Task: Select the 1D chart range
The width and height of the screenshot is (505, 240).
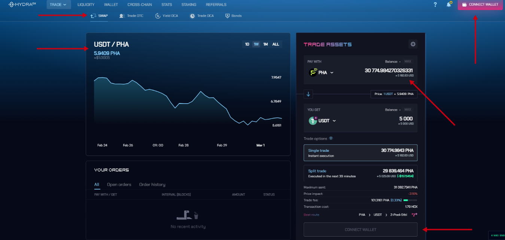Action: pos(247,44)
